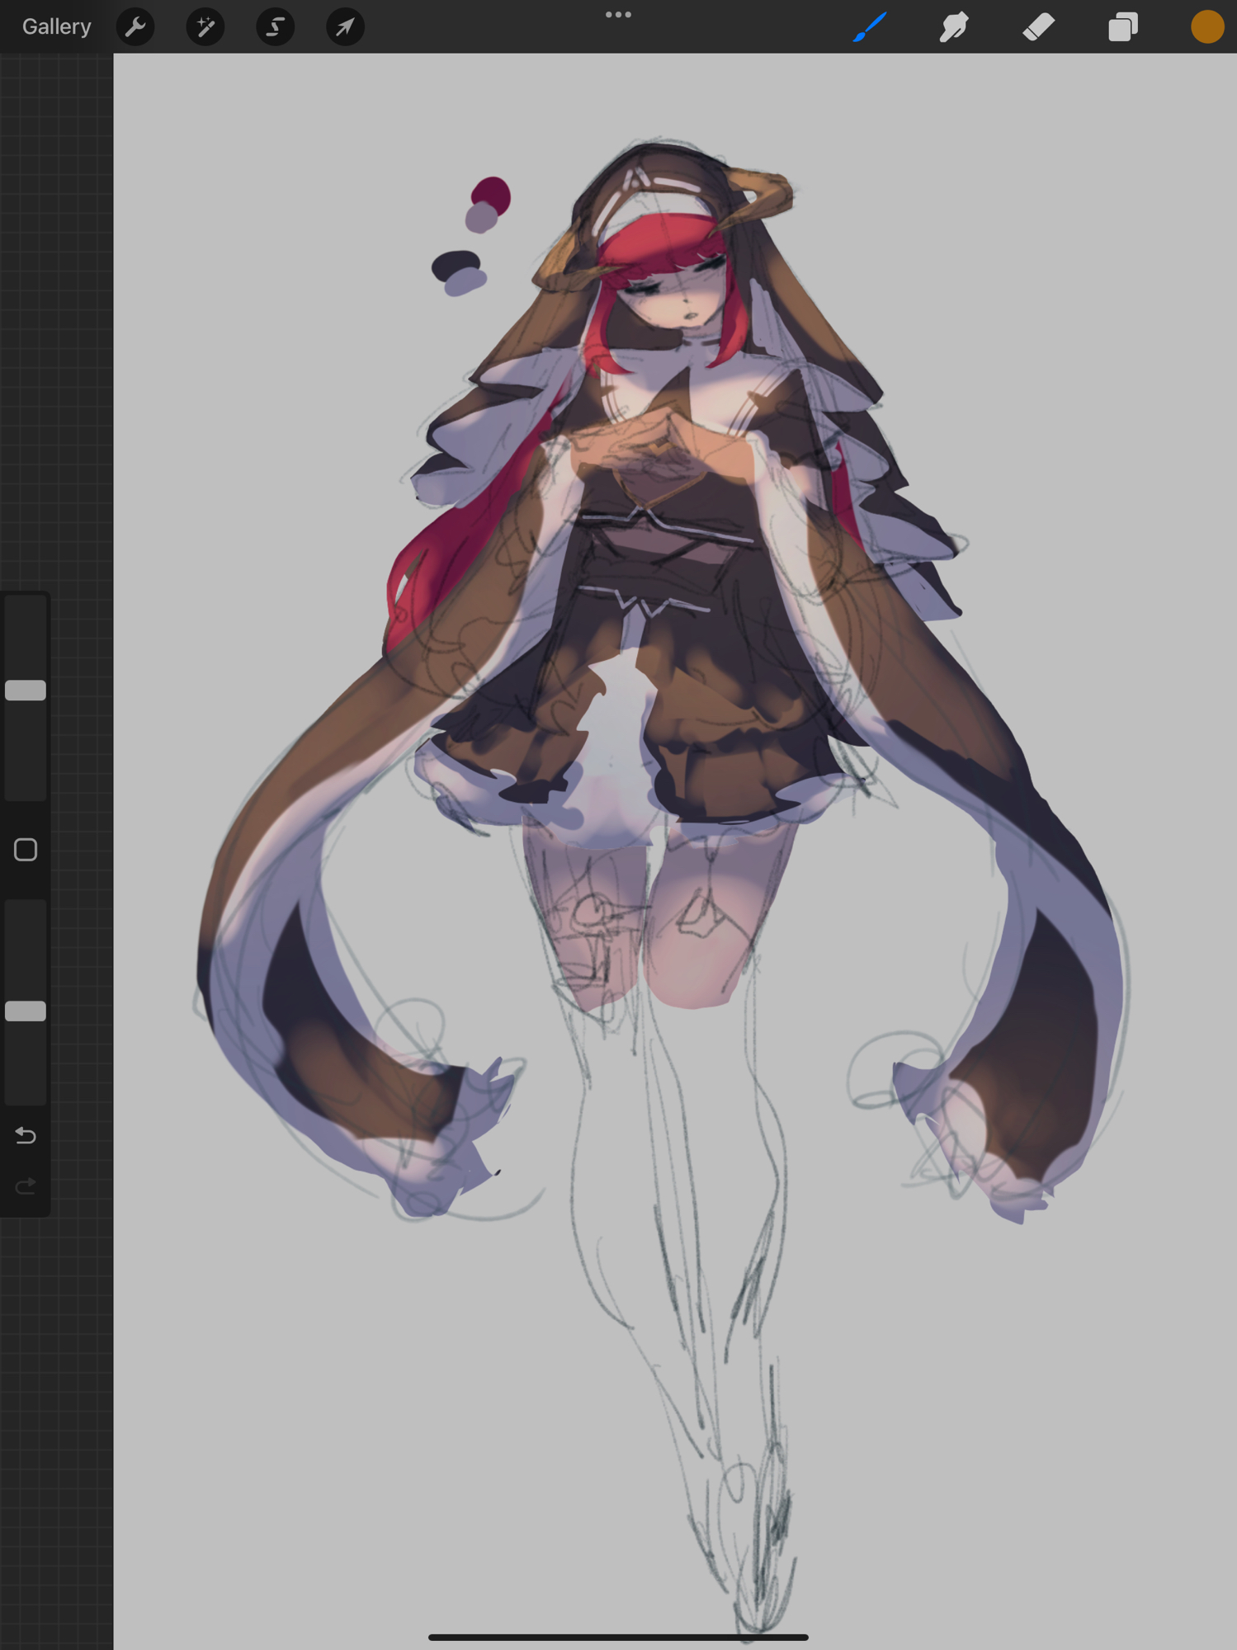Select the Eraser tool
1237x1650 pixels.
tap(1038, 27)
